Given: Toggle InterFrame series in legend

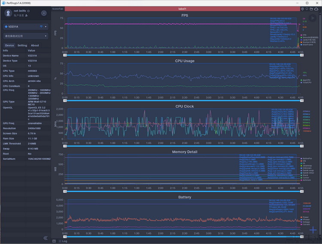Looking at the screenshot, I should pos(307,45).
